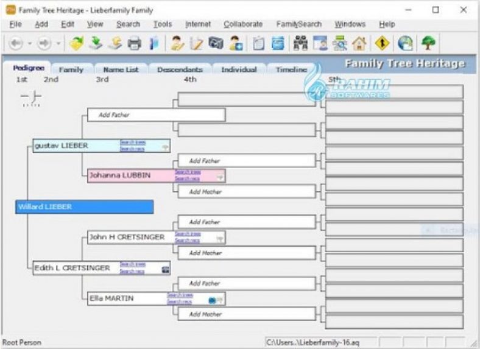Open the Search menu
The height and width of the screenshot is (349, 480).
pyautogui.click(x=129, y=24)
